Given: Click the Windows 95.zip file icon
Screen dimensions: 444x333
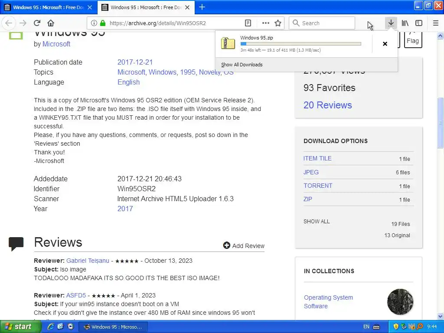Looking at the screenshot, I should coord(228,43).
